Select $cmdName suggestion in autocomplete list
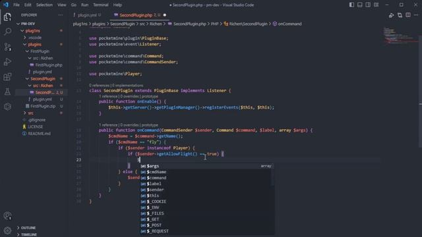Viewport: 422px width, 237px height. (x=207, y=172)
